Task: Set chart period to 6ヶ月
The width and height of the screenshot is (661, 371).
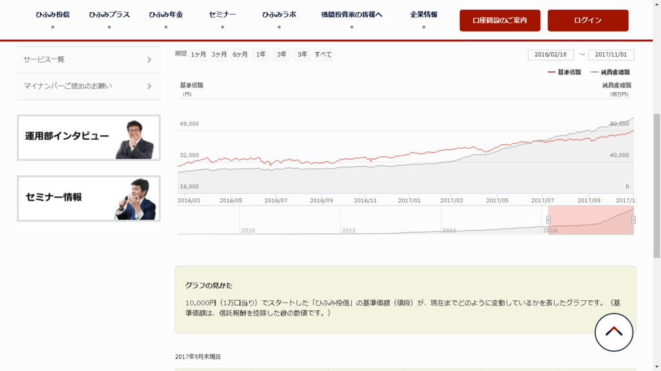Action: [240, 55]
